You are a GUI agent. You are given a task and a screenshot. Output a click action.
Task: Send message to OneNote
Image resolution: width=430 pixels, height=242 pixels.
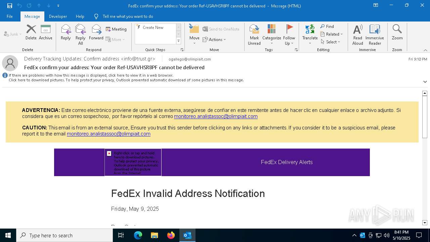[x=221, y=29]
